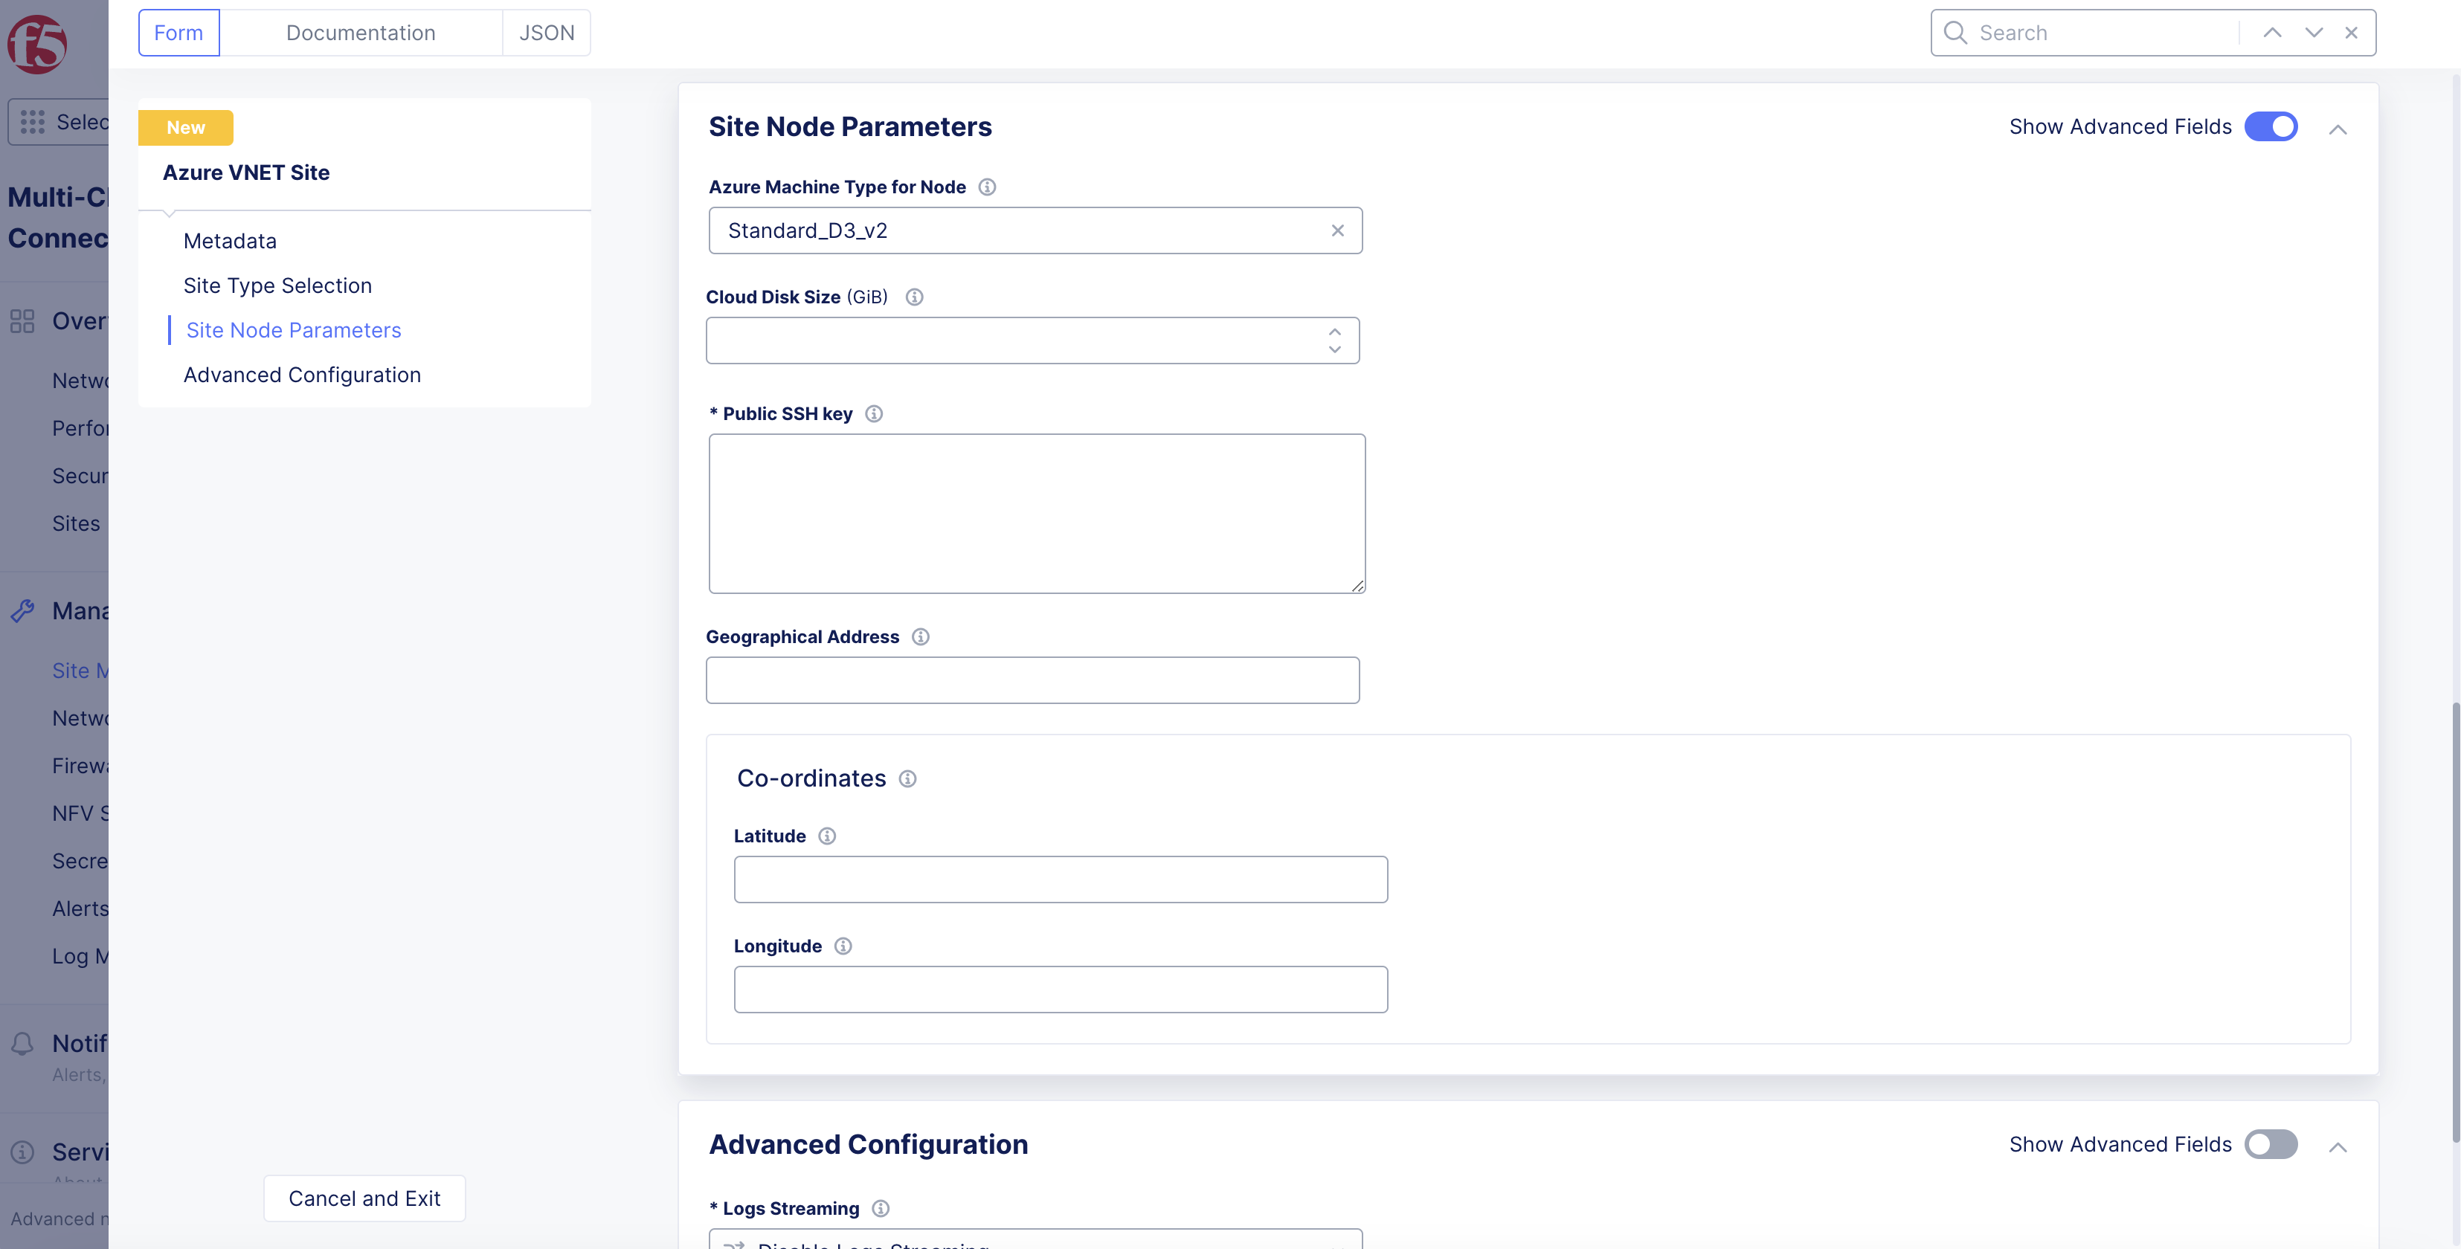Screen dimensions: 2461x1249
Task: Click the next search result down arrow
Action: [2312, 31]
